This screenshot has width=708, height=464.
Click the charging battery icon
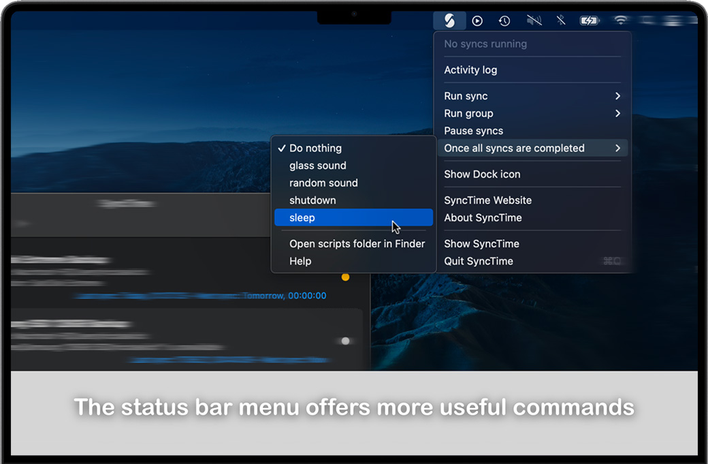[x=589, y=21]
